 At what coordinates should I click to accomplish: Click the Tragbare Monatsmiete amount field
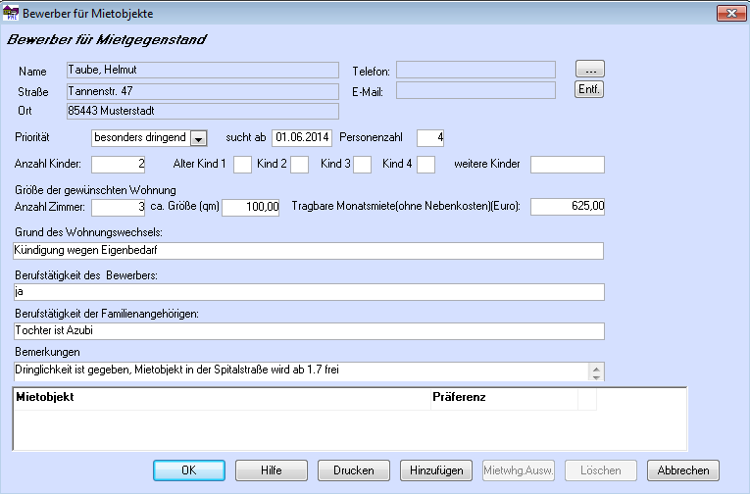coord(569,207)
